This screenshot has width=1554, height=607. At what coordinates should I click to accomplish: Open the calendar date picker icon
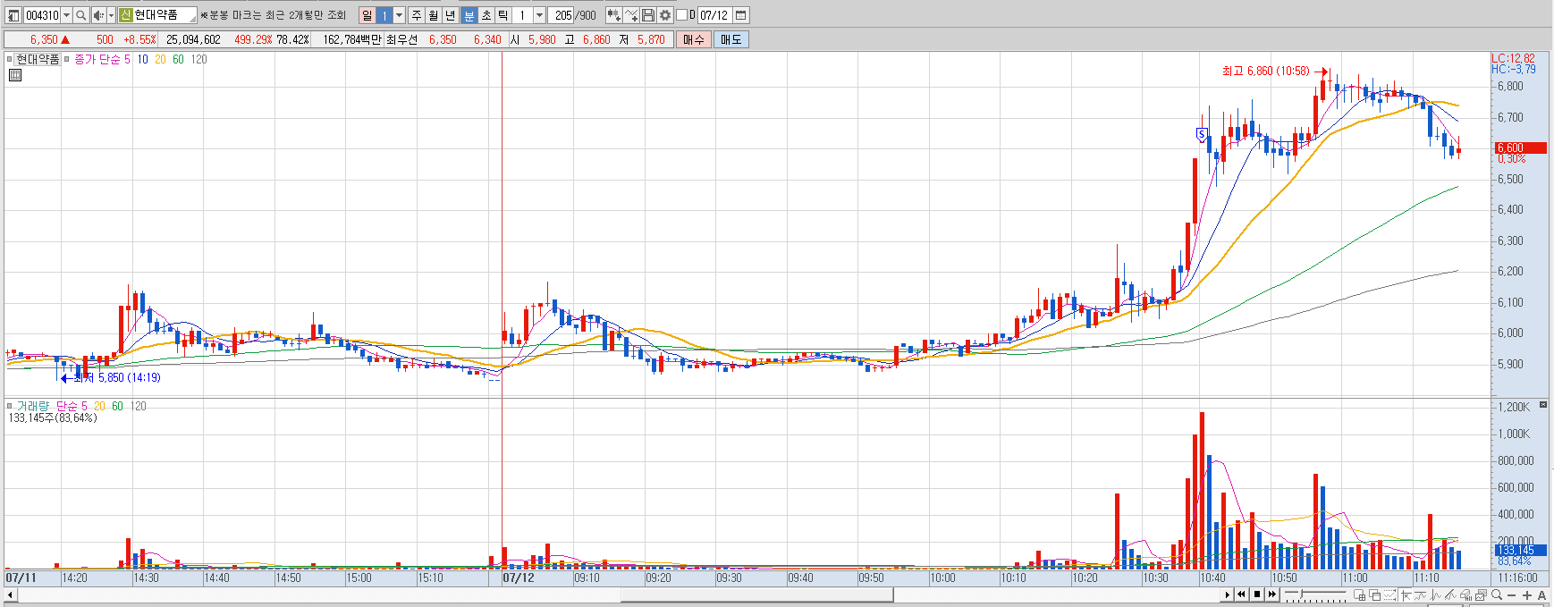pos(740,15)
